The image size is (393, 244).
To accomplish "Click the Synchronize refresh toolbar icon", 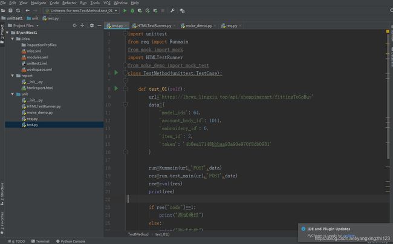I will pos(18,10).
